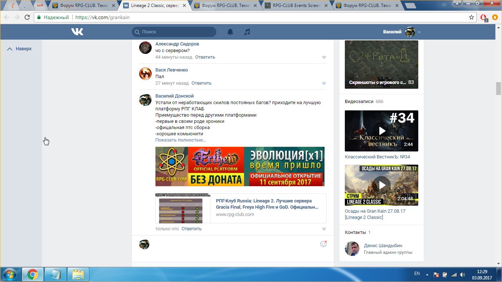Viewport: 502px width, 282px height.
Task: Open the Скриншоты с игрового album
Action: [382, 65]
